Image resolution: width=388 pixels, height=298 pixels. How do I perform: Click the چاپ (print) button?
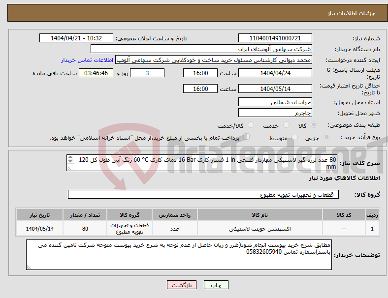pos(216,285)
